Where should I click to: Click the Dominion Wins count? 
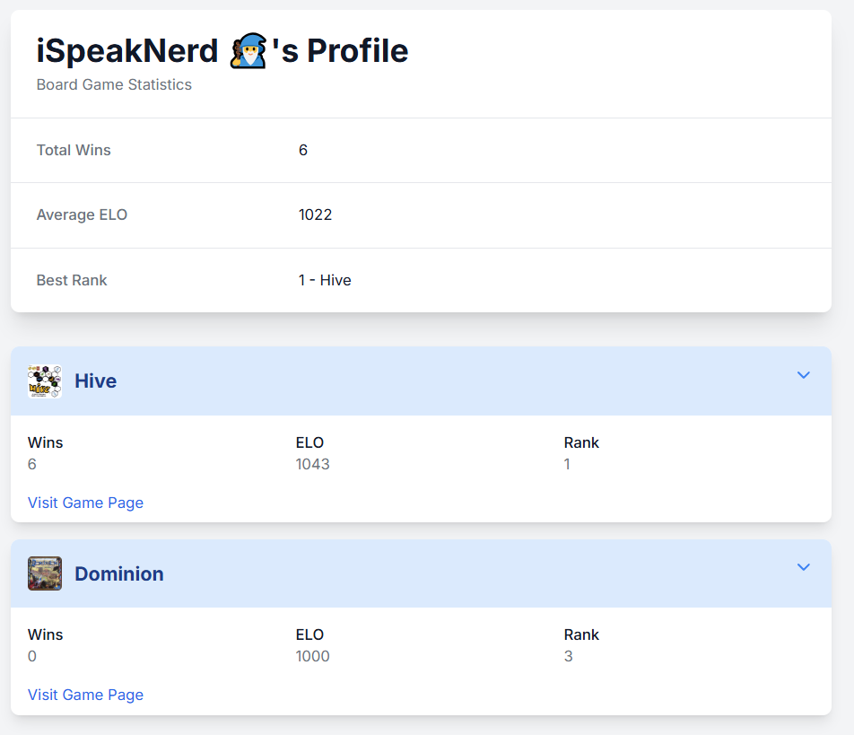32,656
